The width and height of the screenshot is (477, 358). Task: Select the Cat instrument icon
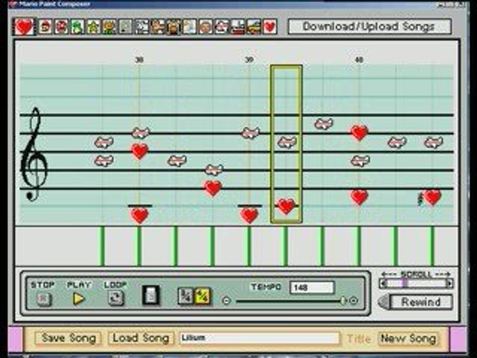158,27
